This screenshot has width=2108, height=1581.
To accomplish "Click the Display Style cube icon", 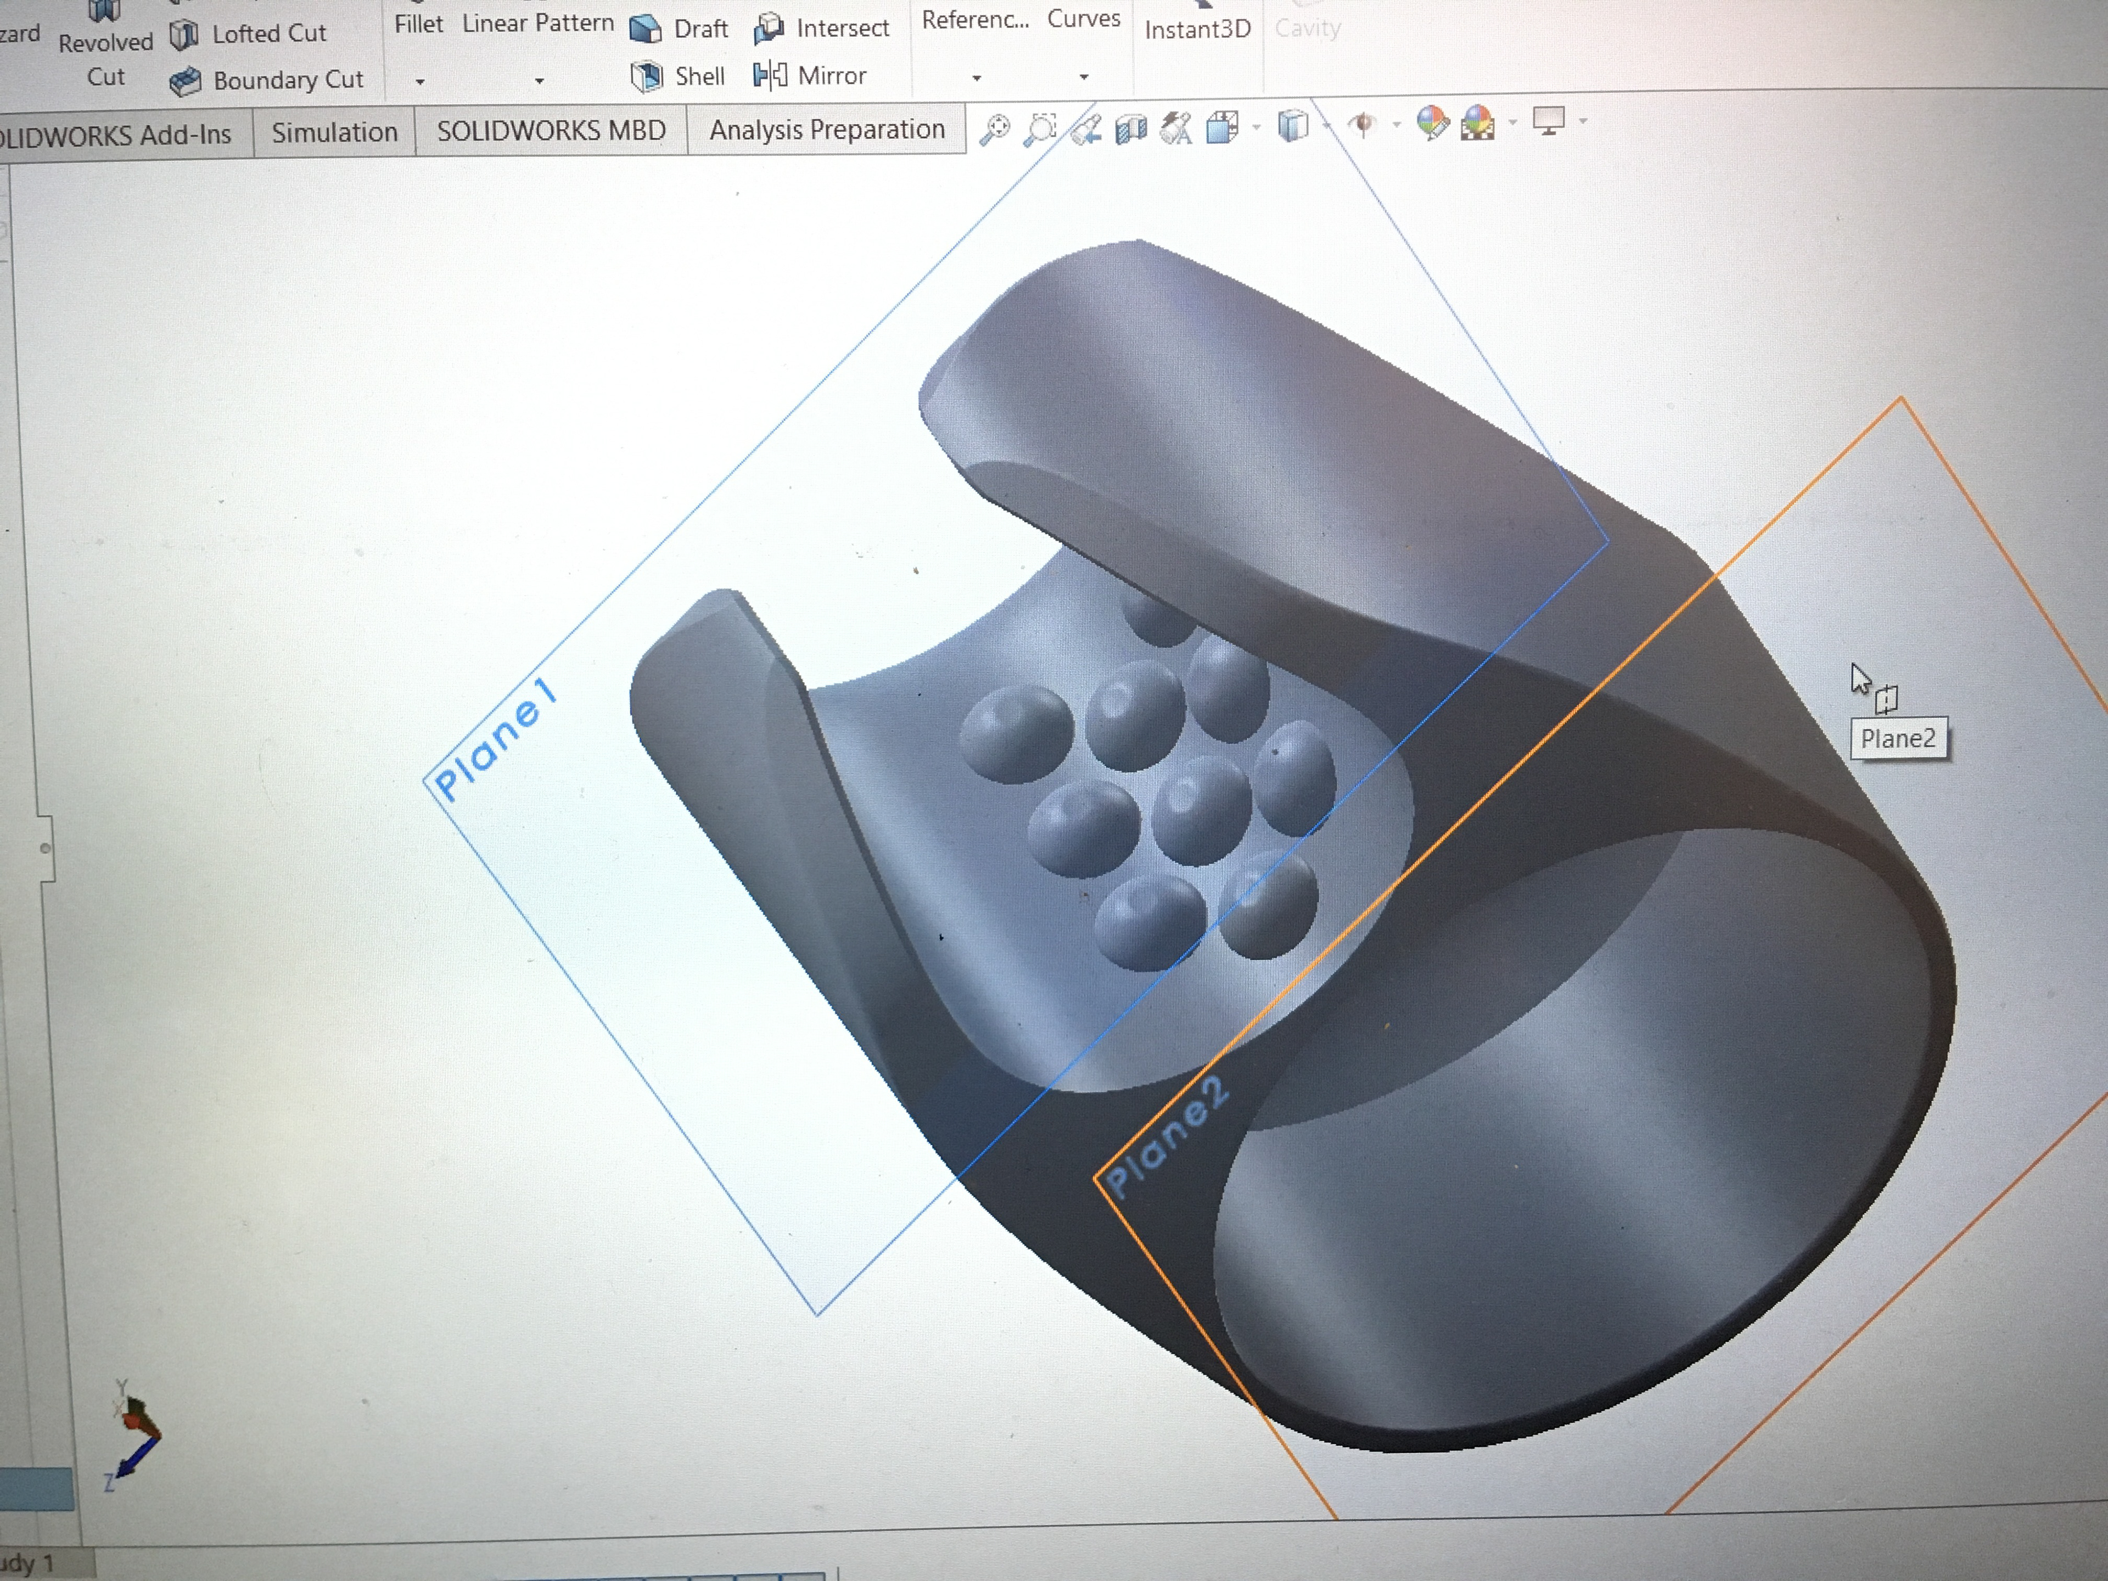I will pyautogui.click(x=1292, y=126).
